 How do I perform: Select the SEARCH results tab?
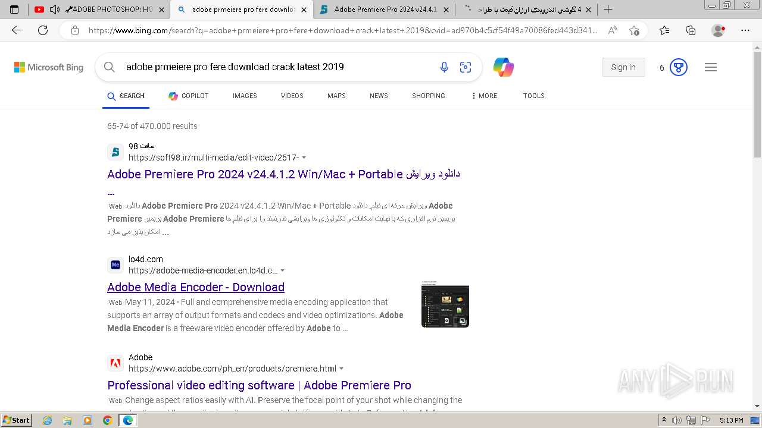pyautogui.click(x=126, y=96)
